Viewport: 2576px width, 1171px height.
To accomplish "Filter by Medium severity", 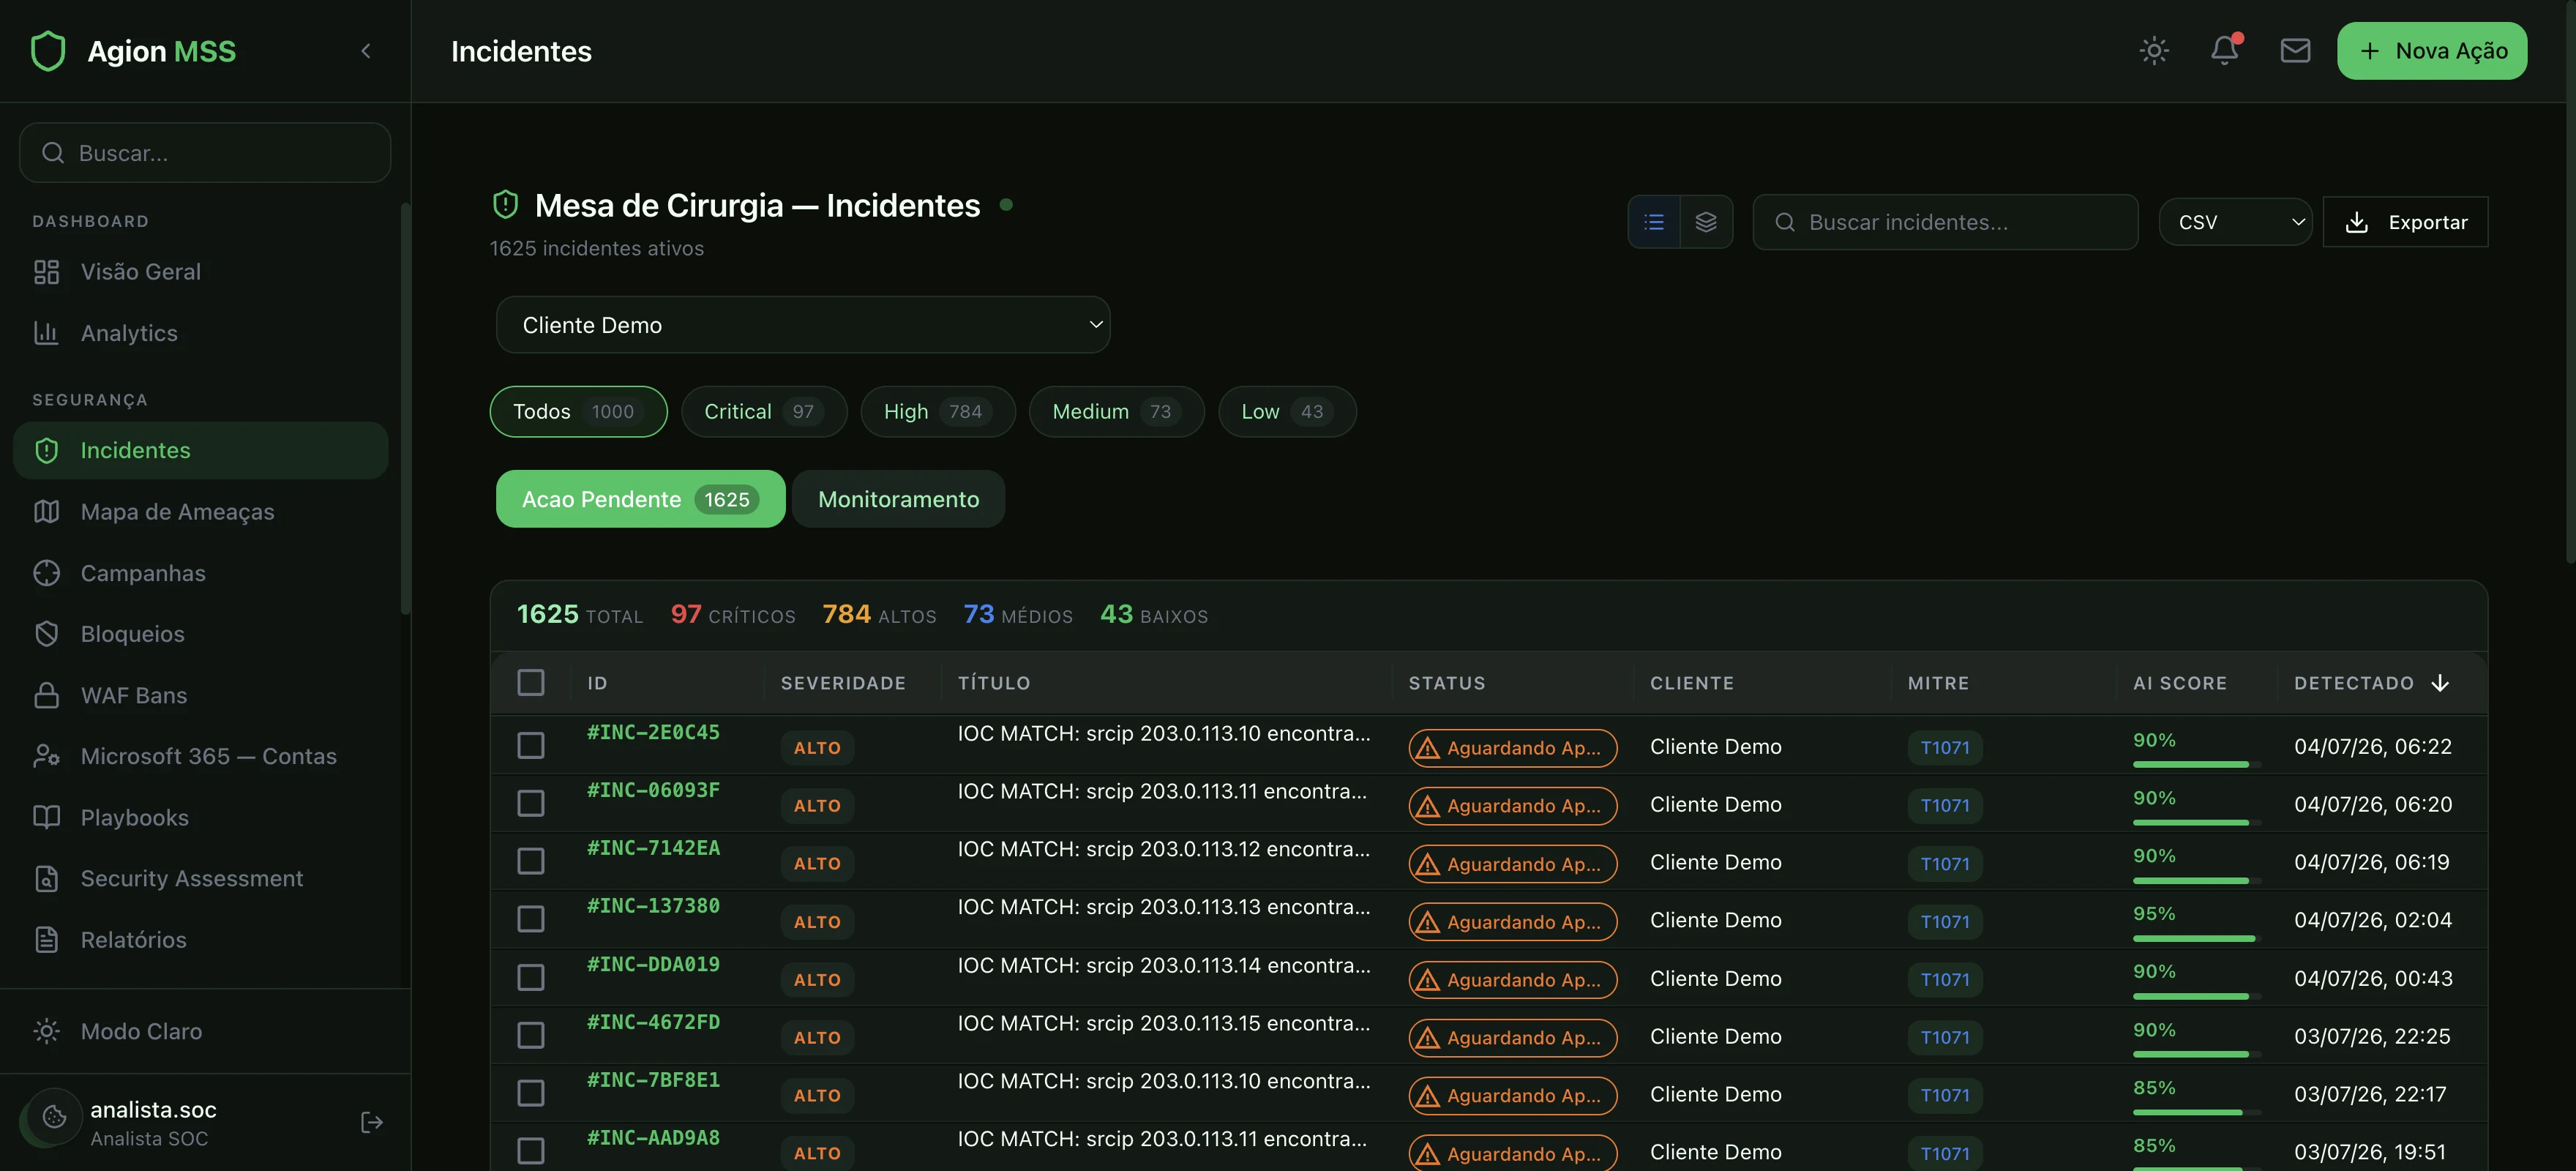I will coord(1116,412).
